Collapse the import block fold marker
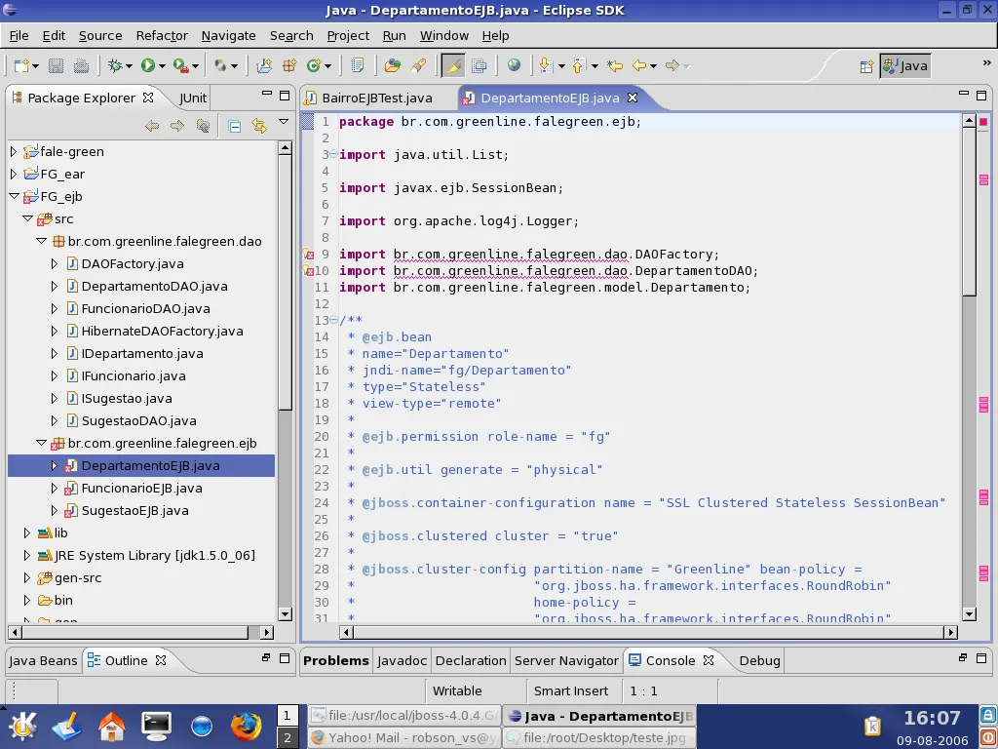This screenshot has height=749, width=998. click(333, 154)
